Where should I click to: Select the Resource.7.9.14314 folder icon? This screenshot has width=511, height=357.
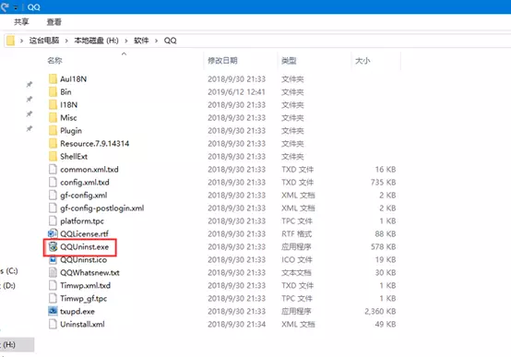tap(53, 144)
